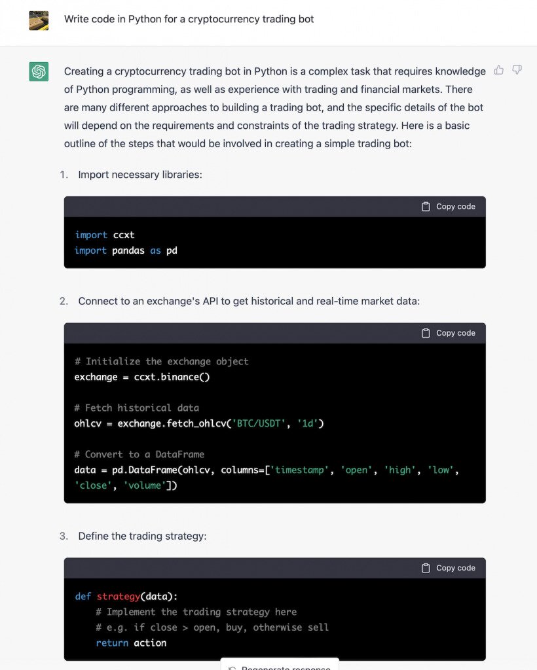Click the 'Define the trading strategy:' step

[142, 536]
